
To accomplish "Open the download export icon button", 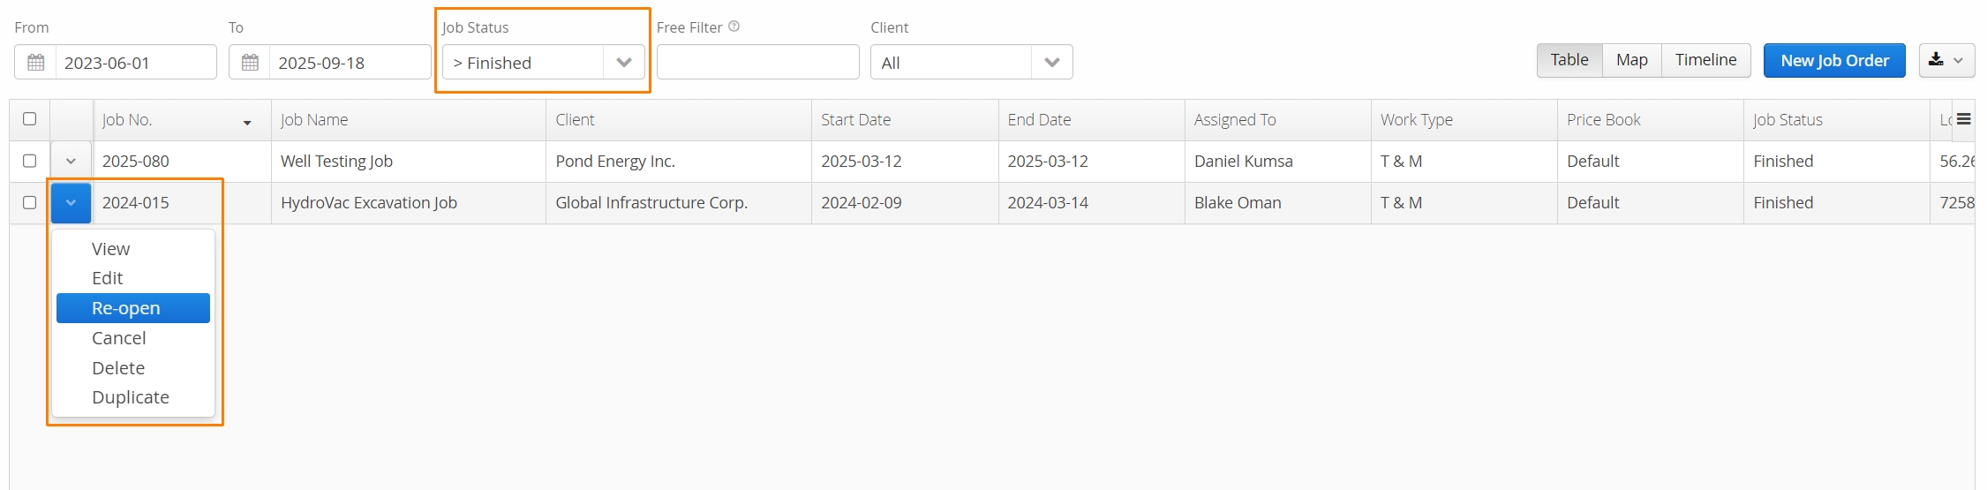I will click(x=1946, y=61).
